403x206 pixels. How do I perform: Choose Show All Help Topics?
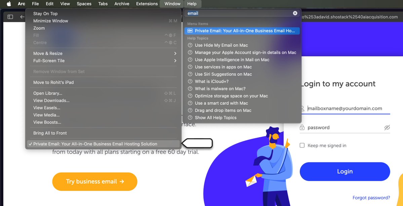[242, 117]
